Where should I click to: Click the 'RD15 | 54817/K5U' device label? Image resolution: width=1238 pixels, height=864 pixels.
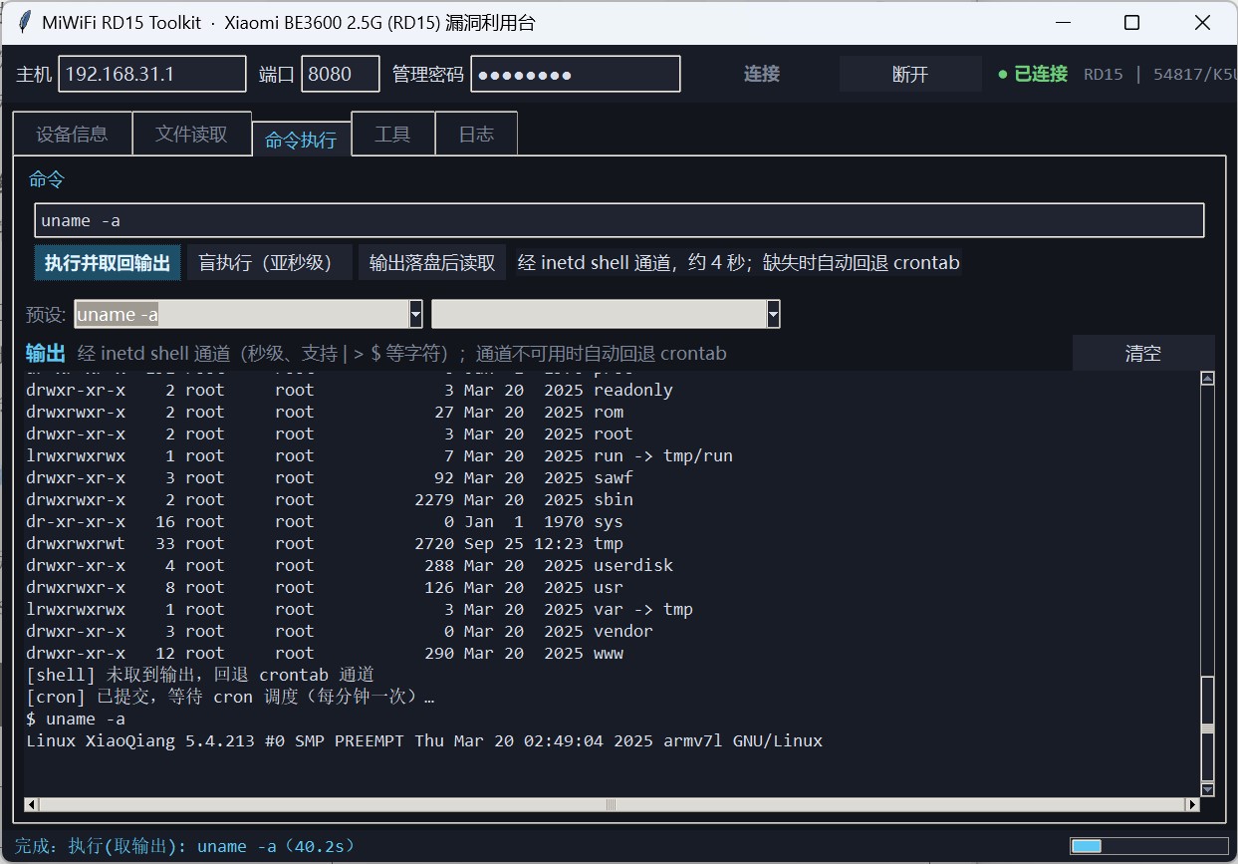pos(1158,74)
